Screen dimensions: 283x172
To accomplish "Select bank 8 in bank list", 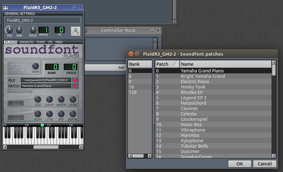I will [x=140, y=76].
